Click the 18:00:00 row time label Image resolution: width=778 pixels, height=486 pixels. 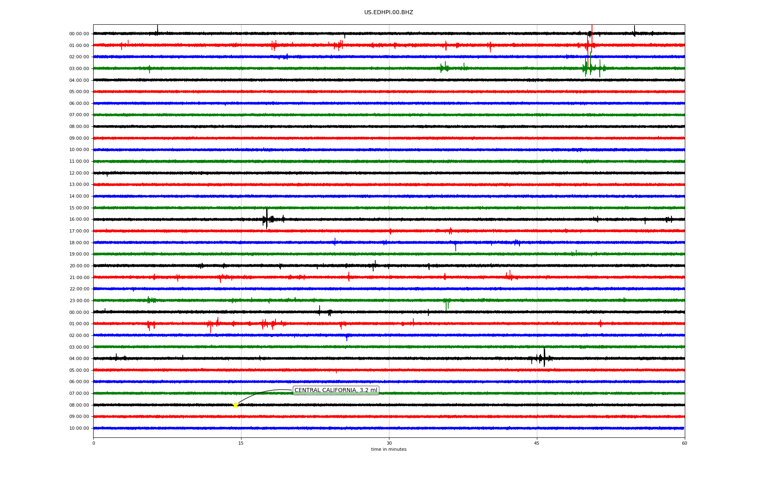coord(79,243)
